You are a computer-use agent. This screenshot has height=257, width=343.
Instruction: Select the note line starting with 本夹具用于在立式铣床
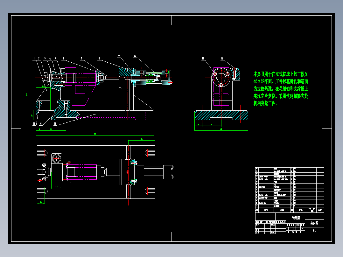281,74
